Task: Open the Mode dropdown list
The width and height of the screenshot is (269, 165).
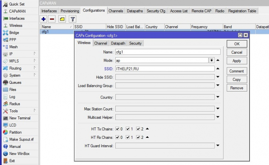Action: (212, 60)
